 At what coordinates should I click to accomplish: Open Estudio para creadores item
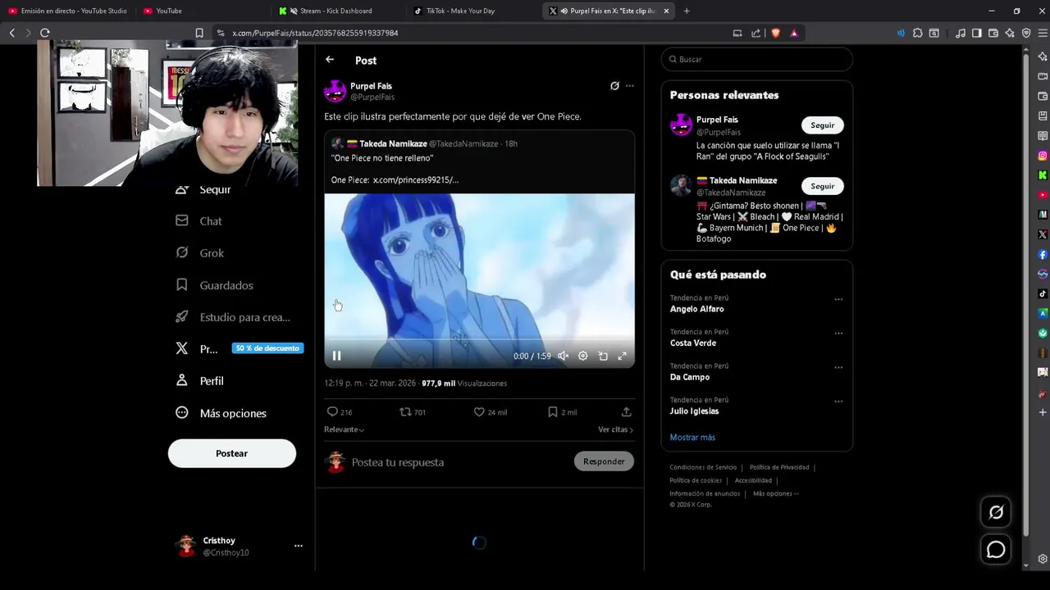tap(233, 317)
